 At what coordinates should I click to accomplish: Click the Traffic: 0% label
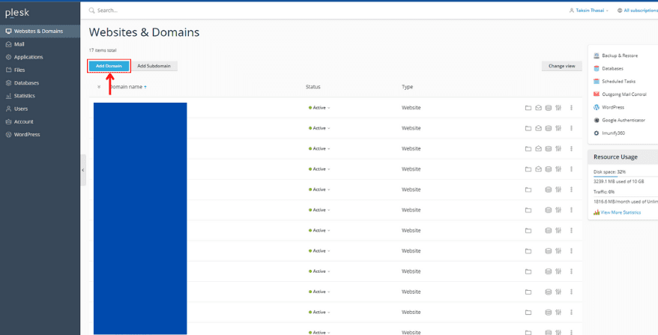point(604,192)
